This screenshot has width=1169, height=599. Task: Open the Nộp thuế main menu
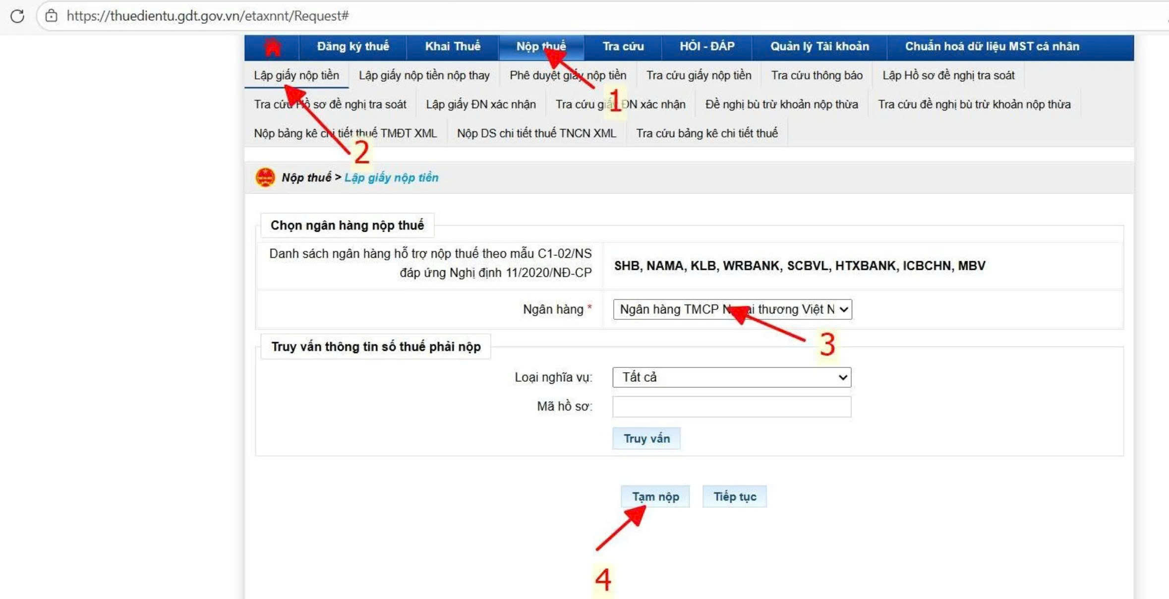(x=541, y=47)
